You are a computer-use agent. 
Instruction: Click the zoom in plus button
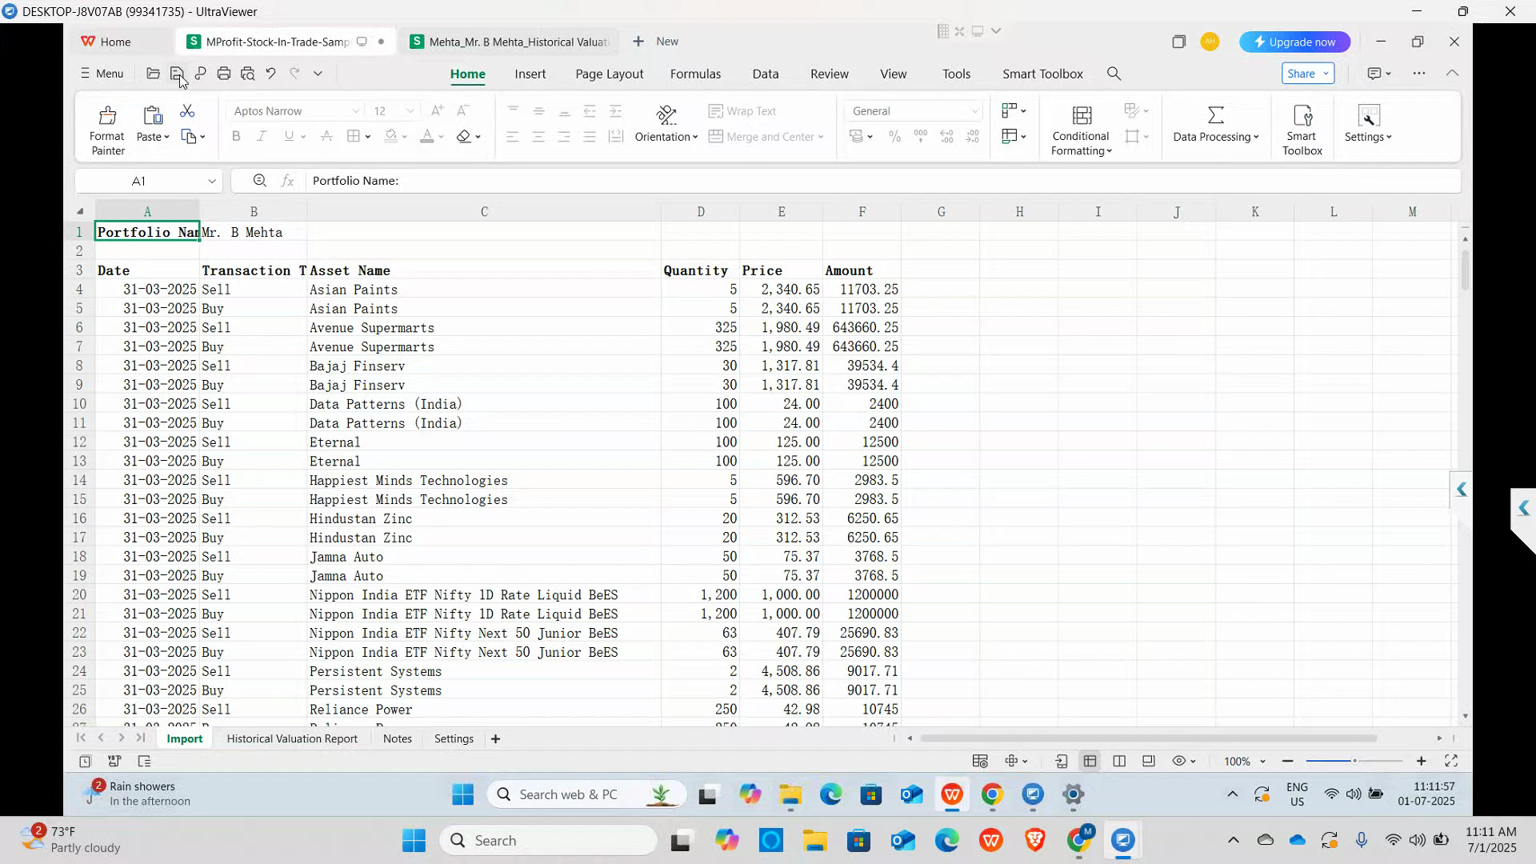click(x=1421, y=762)
